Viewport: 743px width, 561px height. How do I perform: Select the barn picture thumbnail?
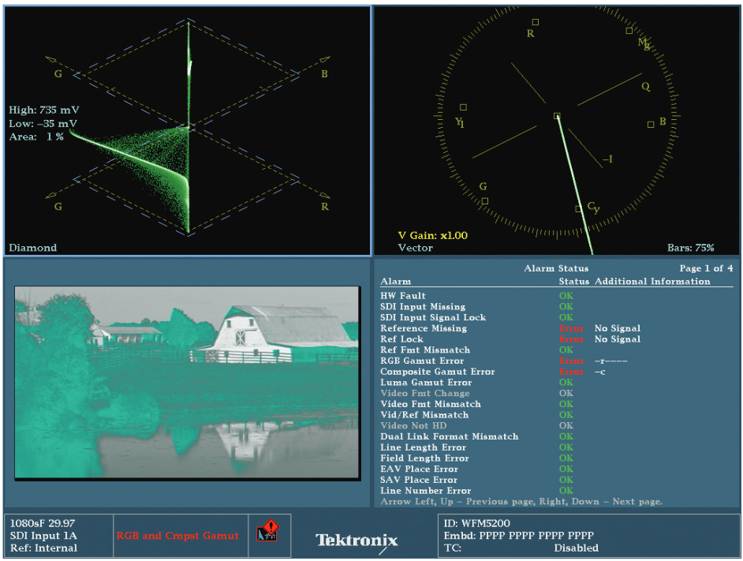(x=187, y=382)
